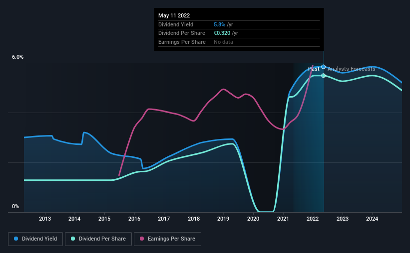Click the 0% y-axis label
The height and width of the screenshot is (253, 410).
point(15,206)
